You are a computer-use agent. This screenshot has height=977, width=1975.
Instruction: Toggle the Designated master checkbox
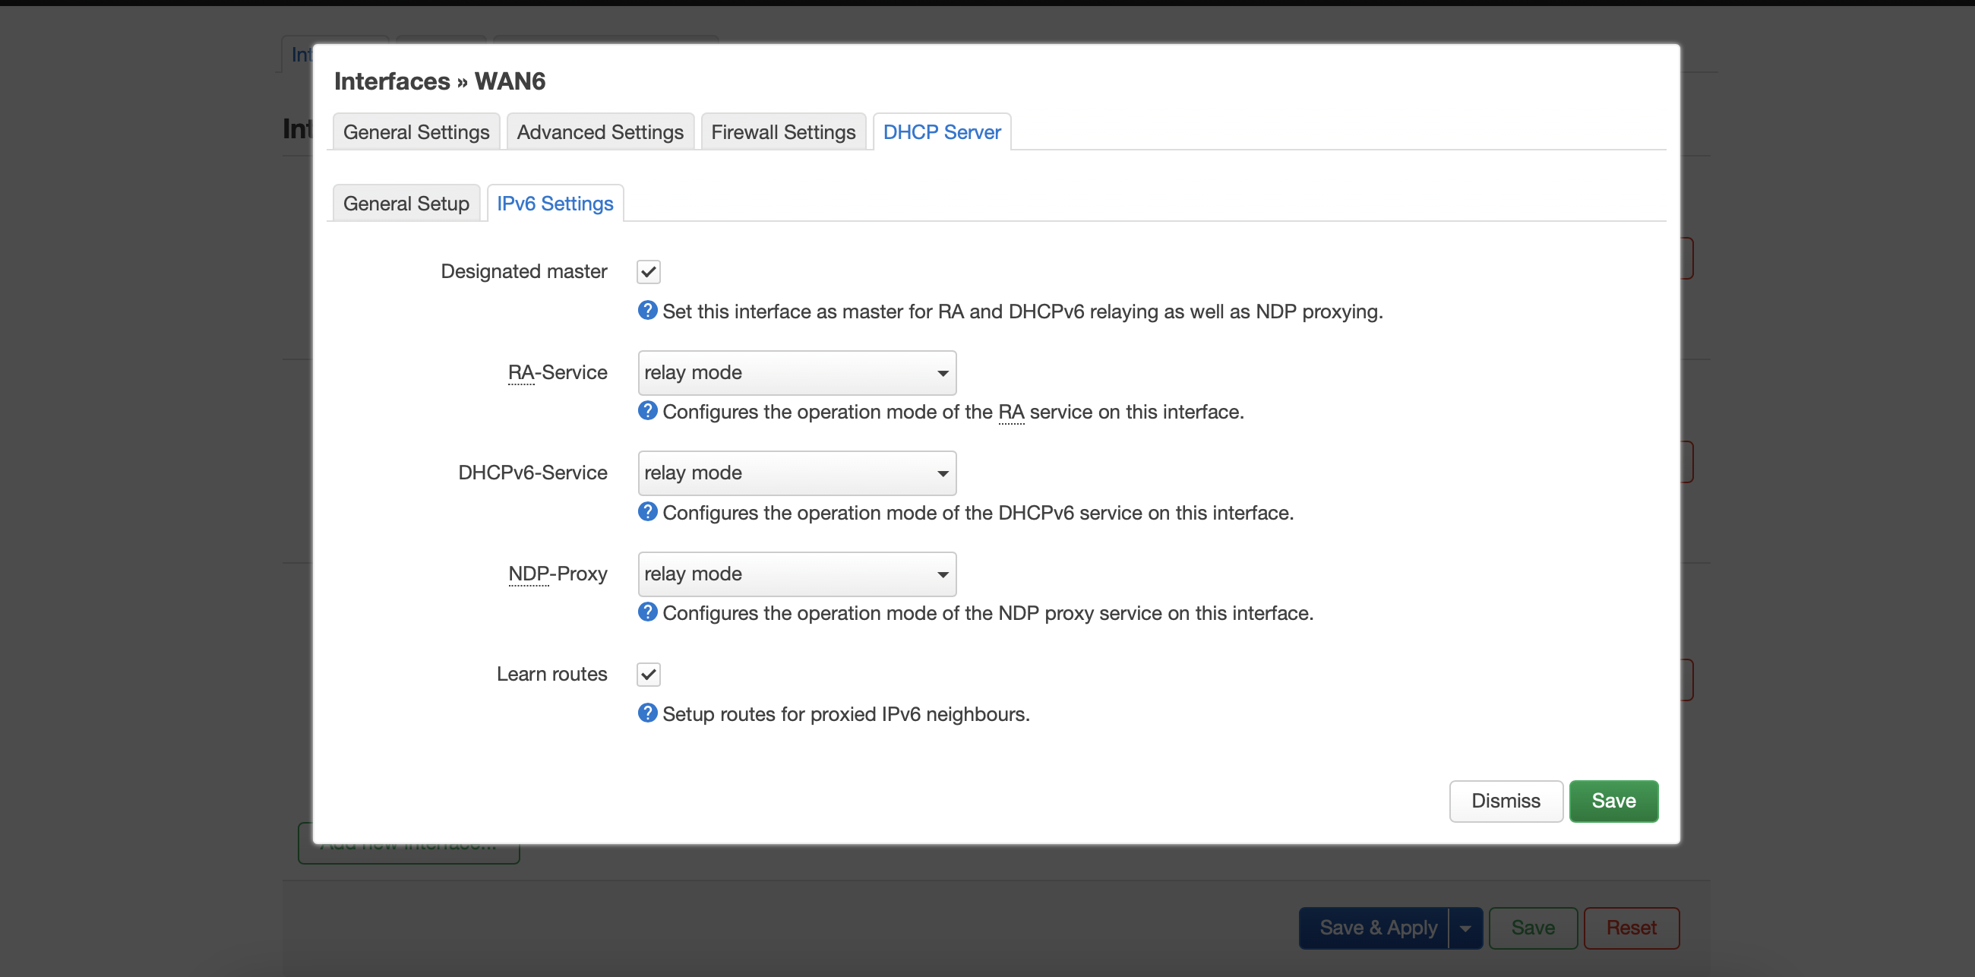(x=648, y=271)
